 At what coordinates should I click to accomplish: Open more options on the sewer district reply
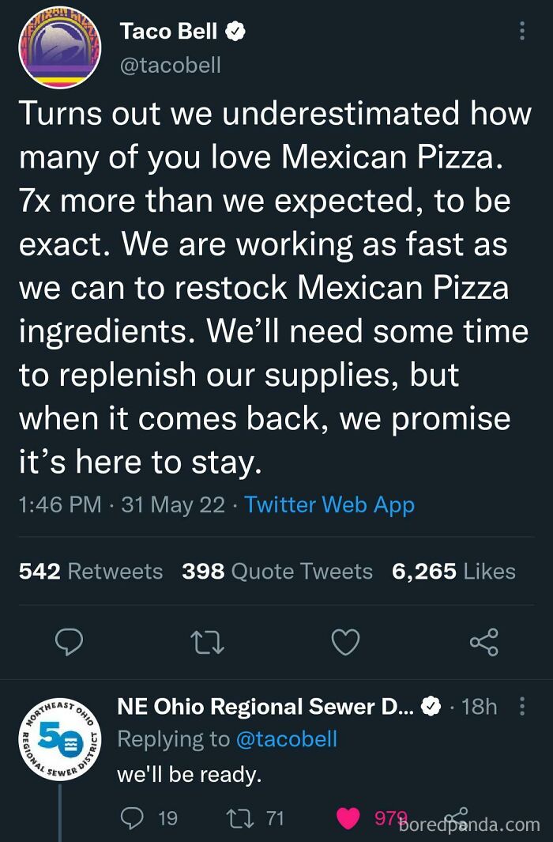click(x=521, y=706)
